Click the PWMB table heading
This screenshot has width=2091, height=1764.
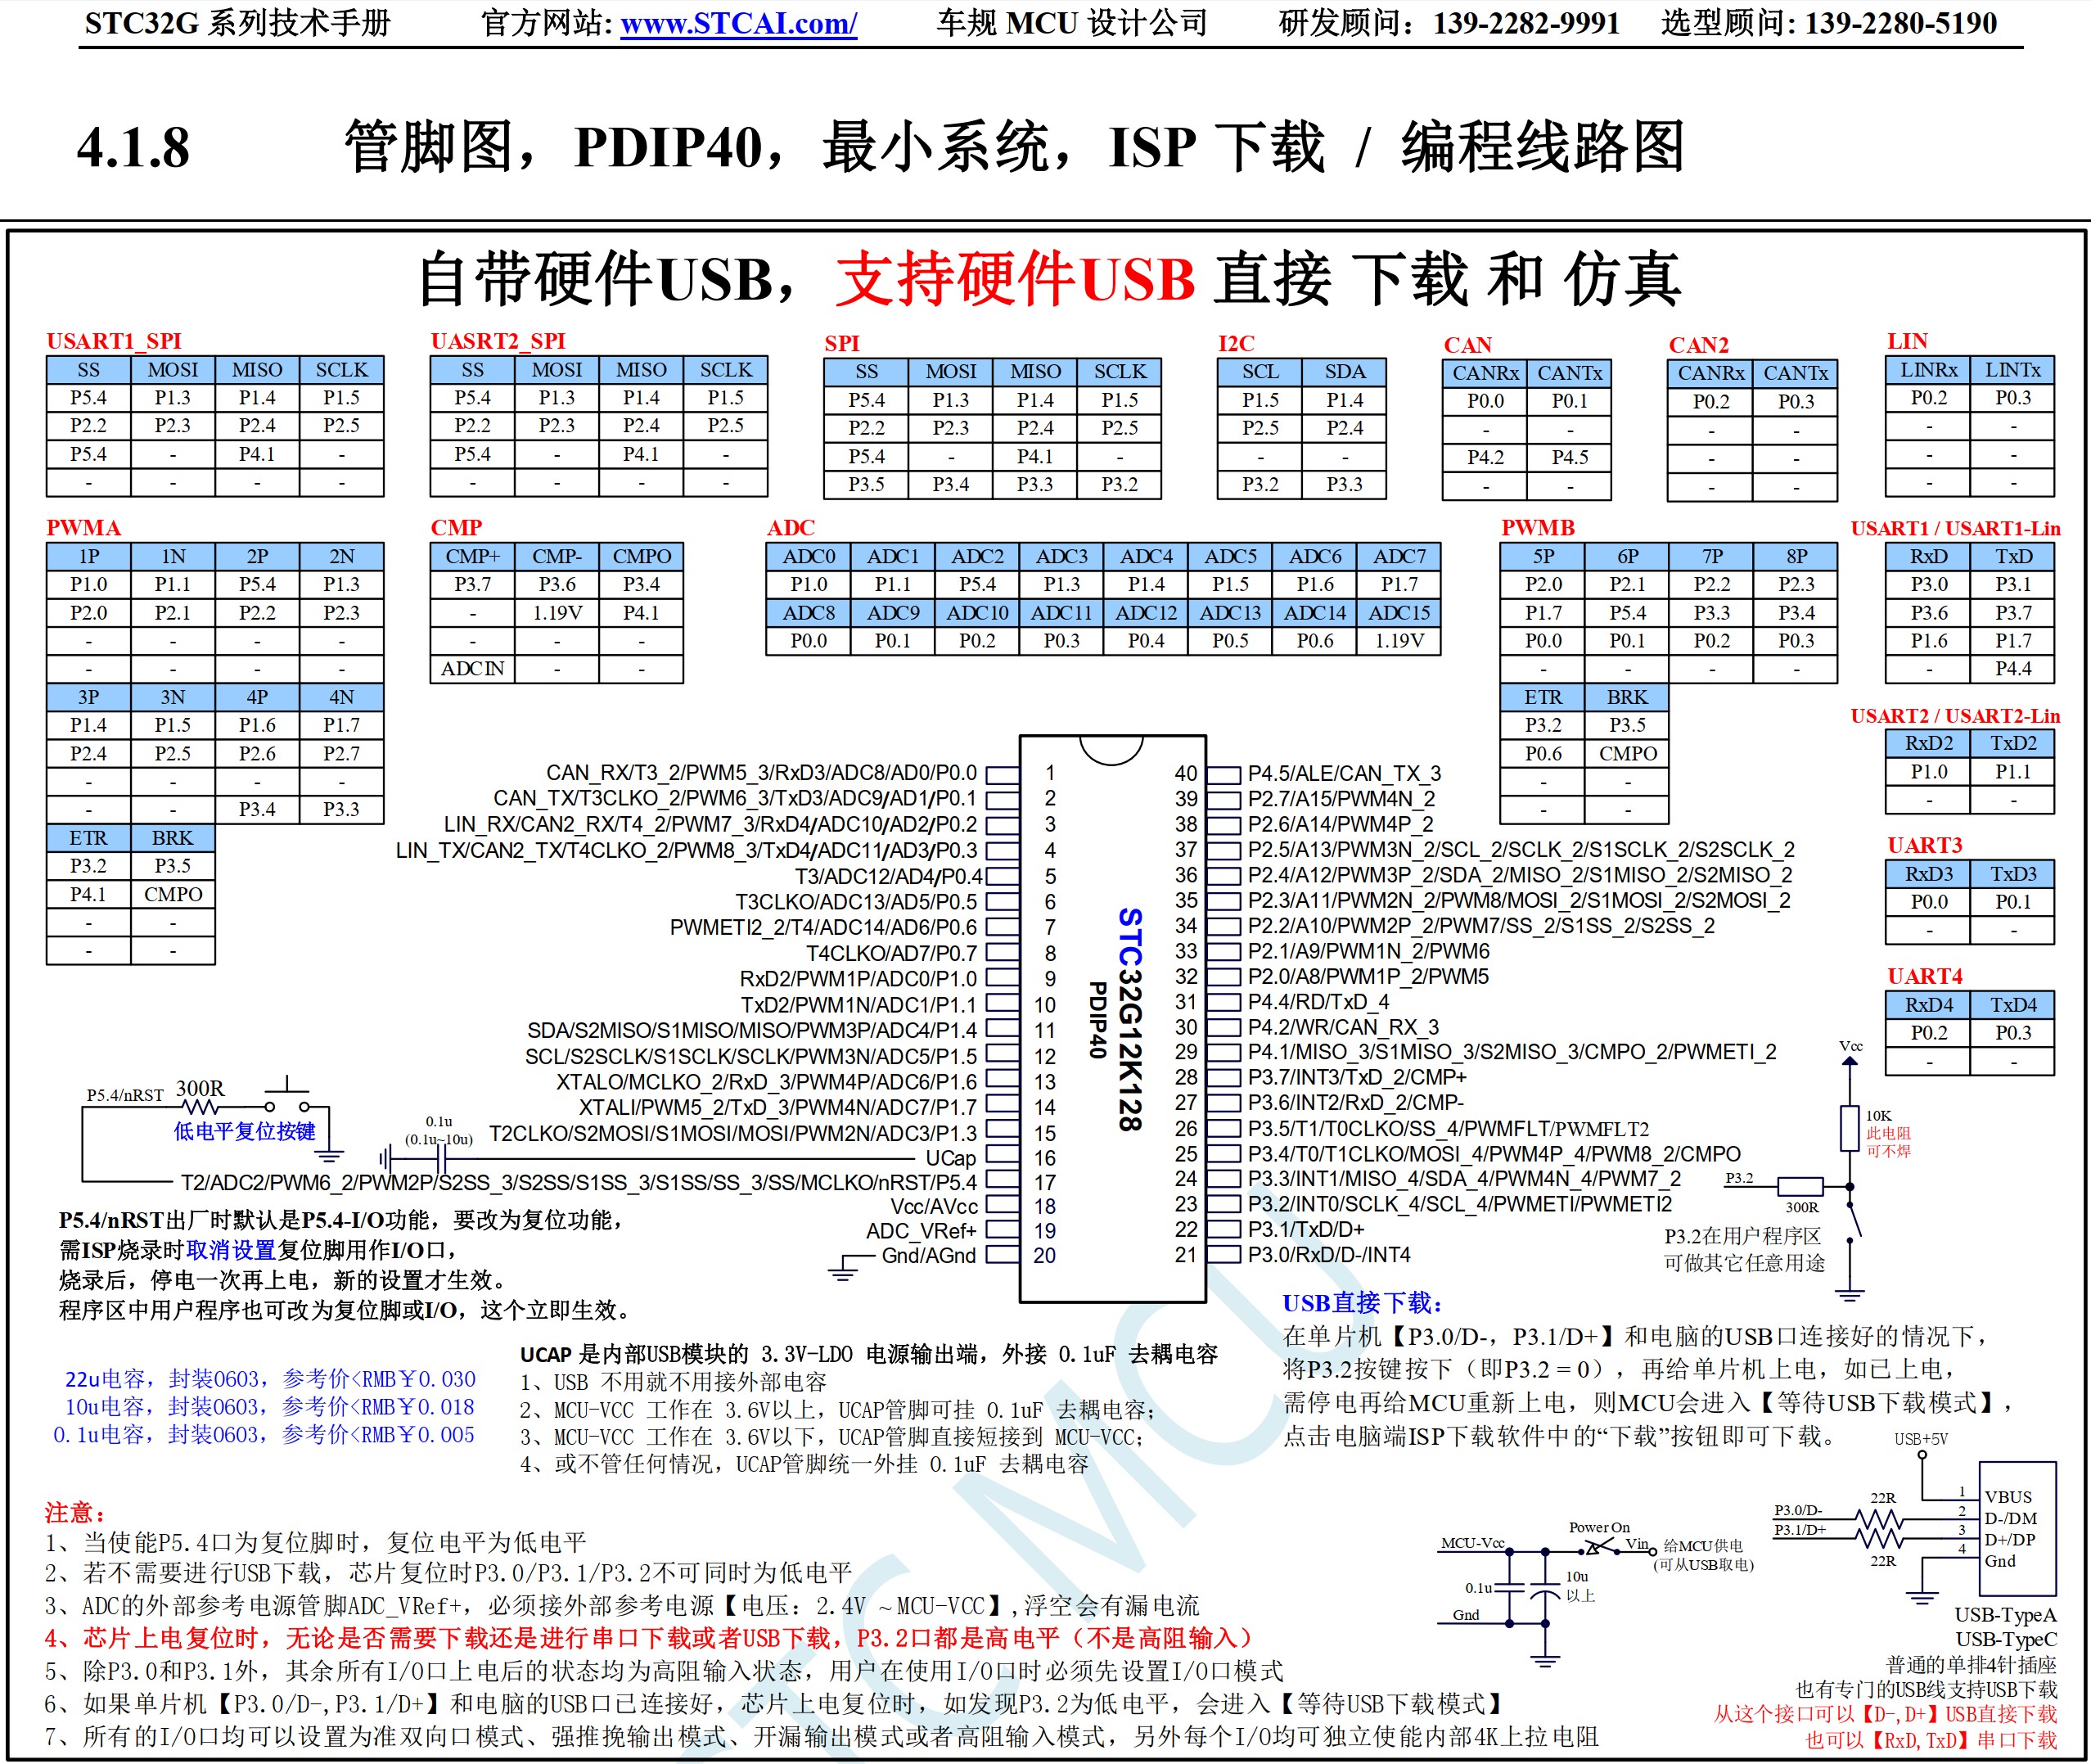click(1539, 528)
